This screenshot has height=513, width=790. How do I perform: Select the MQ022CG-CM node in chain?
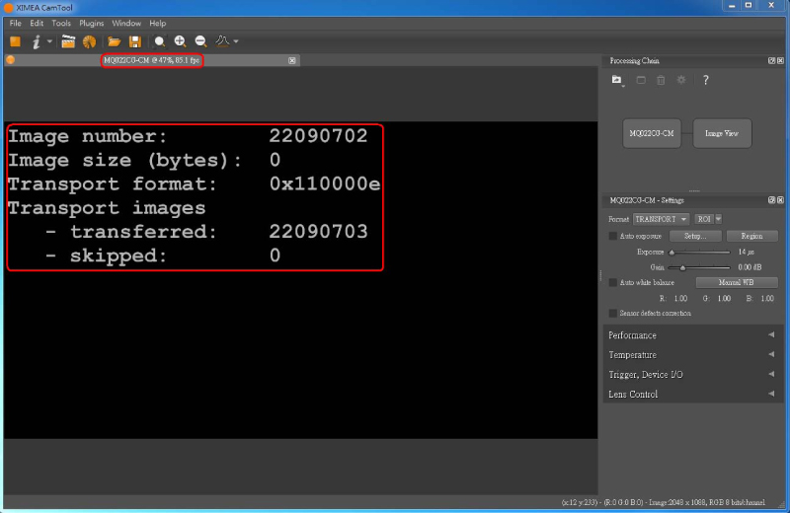point(652,133)
